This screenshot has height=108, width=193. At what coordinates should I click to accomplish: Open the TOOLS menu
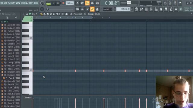[31, 3]
